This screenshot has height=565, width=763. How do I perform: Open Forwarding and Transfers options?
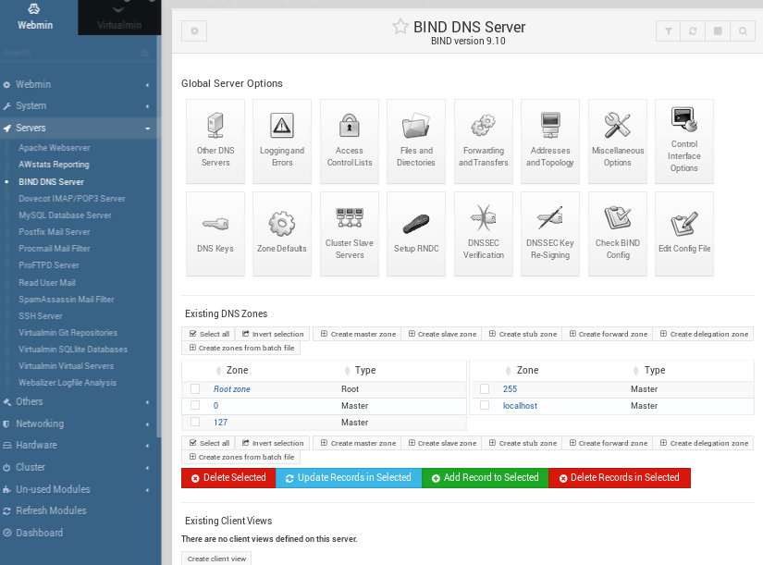click(x=483, y=135)
